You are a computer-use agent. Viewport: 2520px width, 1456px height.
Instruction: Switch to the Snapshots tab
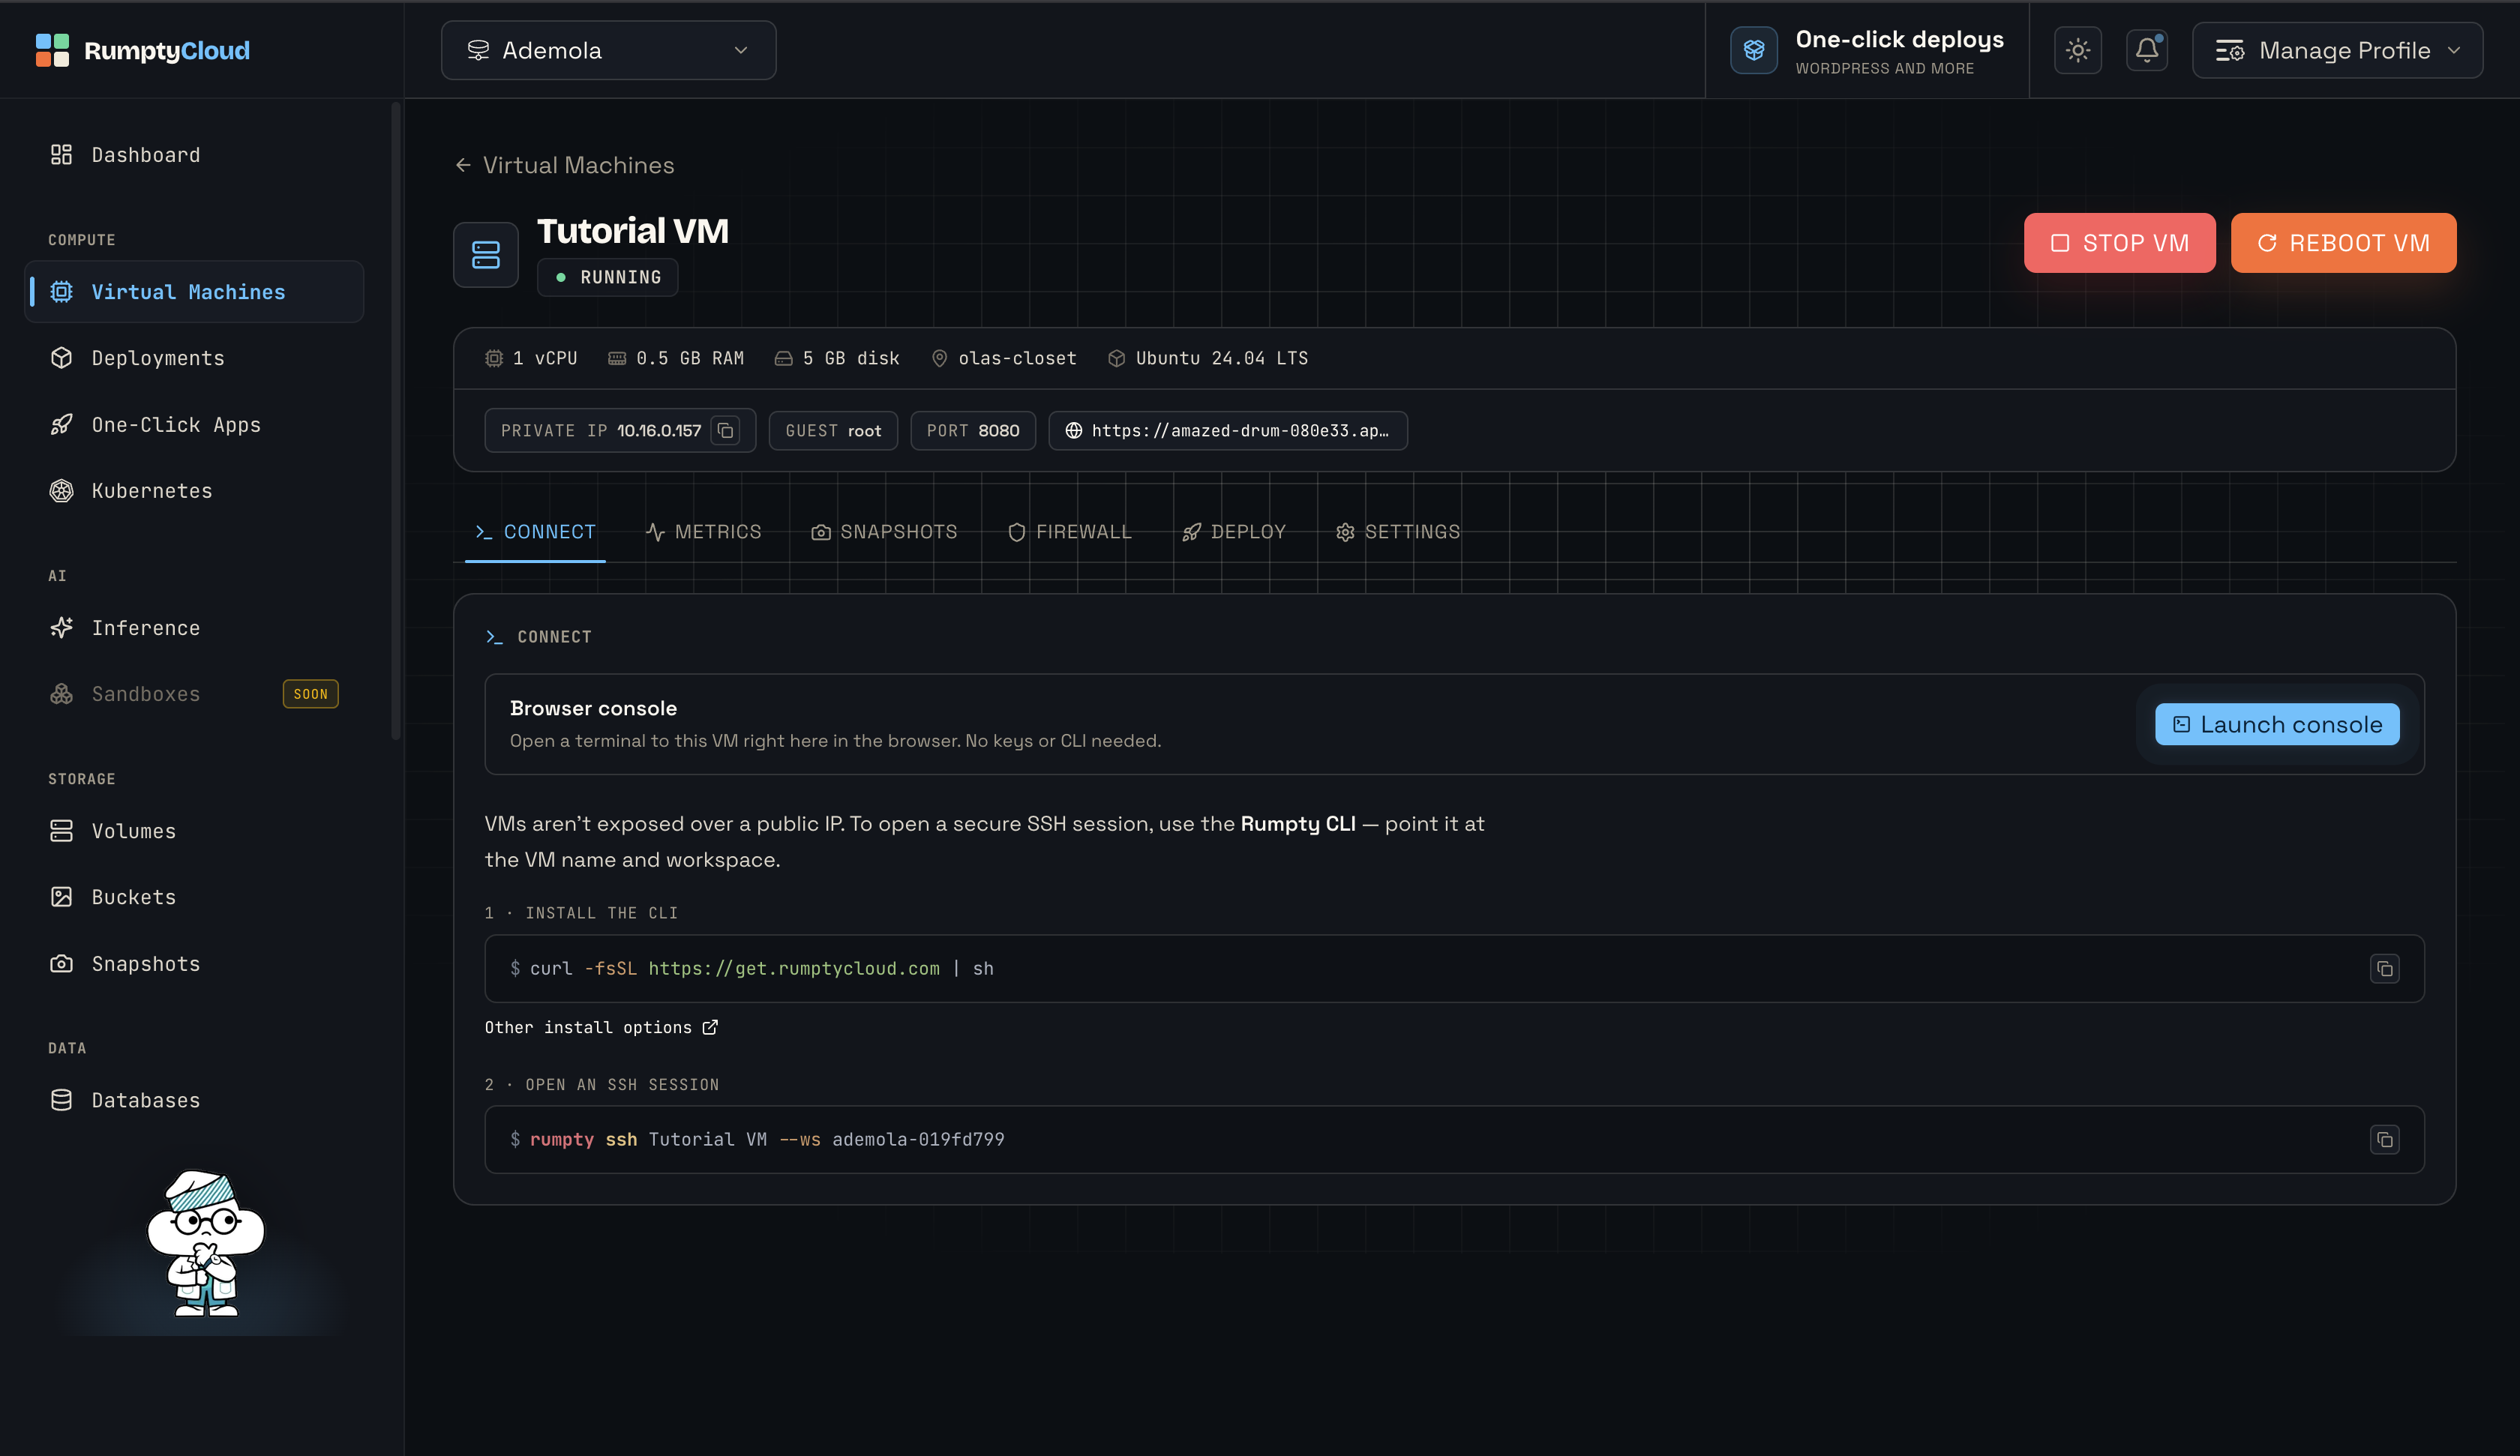coord(884,532)
